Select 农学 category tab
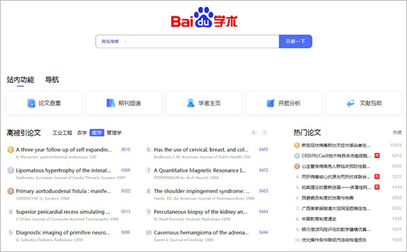407x252 pixels. [82, 132]
